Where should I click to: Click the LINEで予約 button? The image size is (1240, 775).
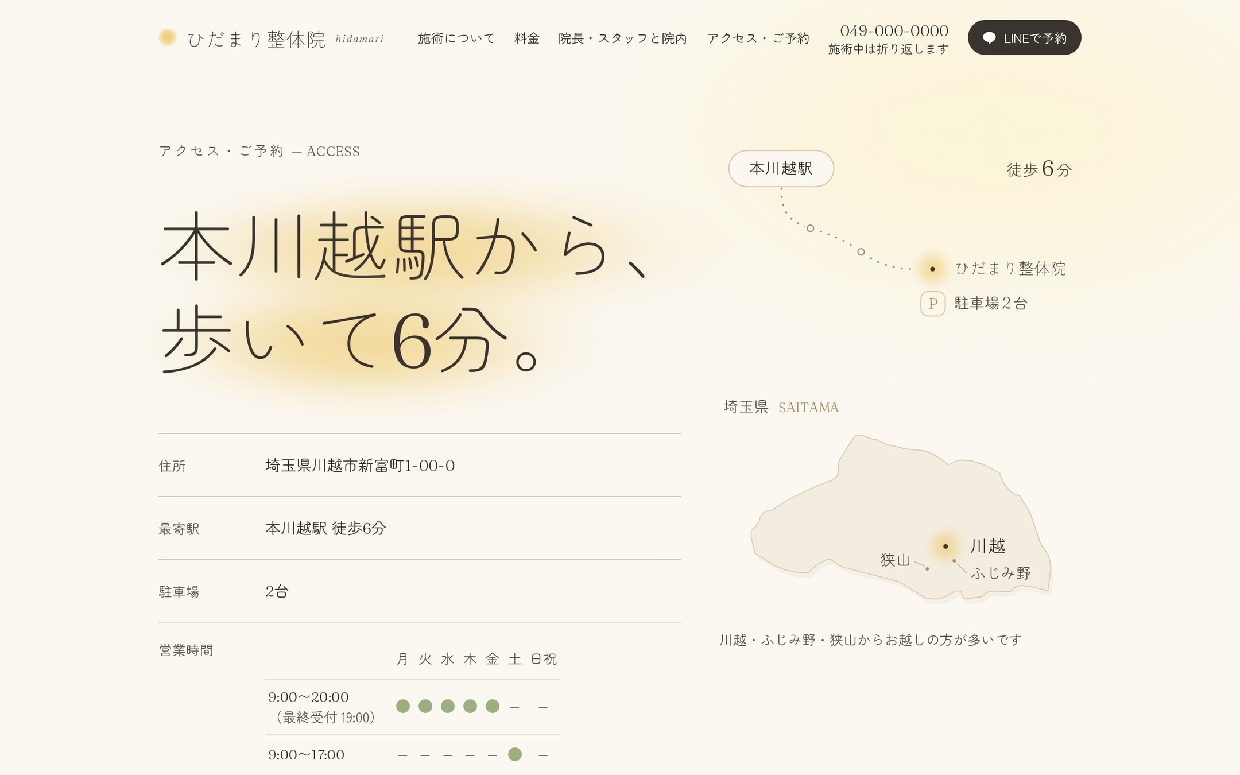(x=1024, y=38)
